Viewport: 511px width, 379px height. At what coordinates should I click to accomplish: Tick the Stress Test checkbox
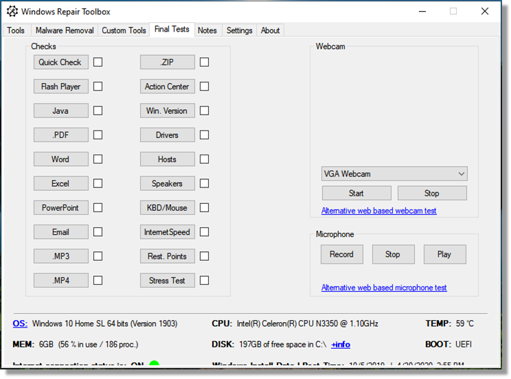[x=205, y=280]
